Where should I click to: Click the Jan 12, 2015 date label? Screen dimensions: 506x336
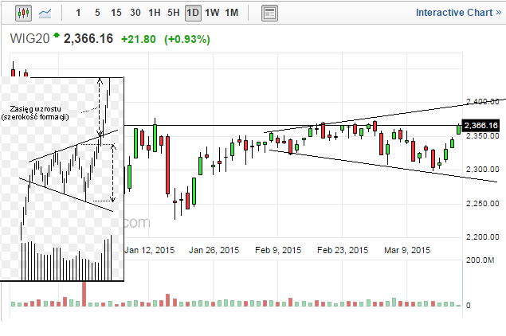150,250
